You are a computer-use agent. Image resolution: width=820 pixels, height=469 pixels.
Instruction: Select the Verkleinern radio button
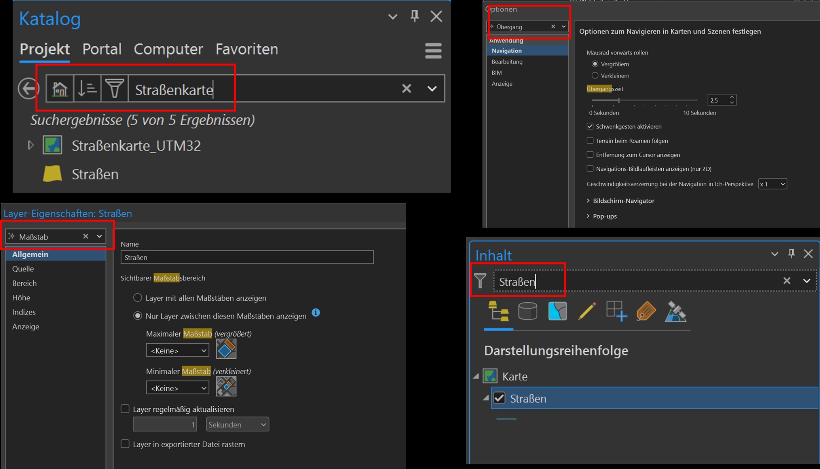tap(595, 75)
